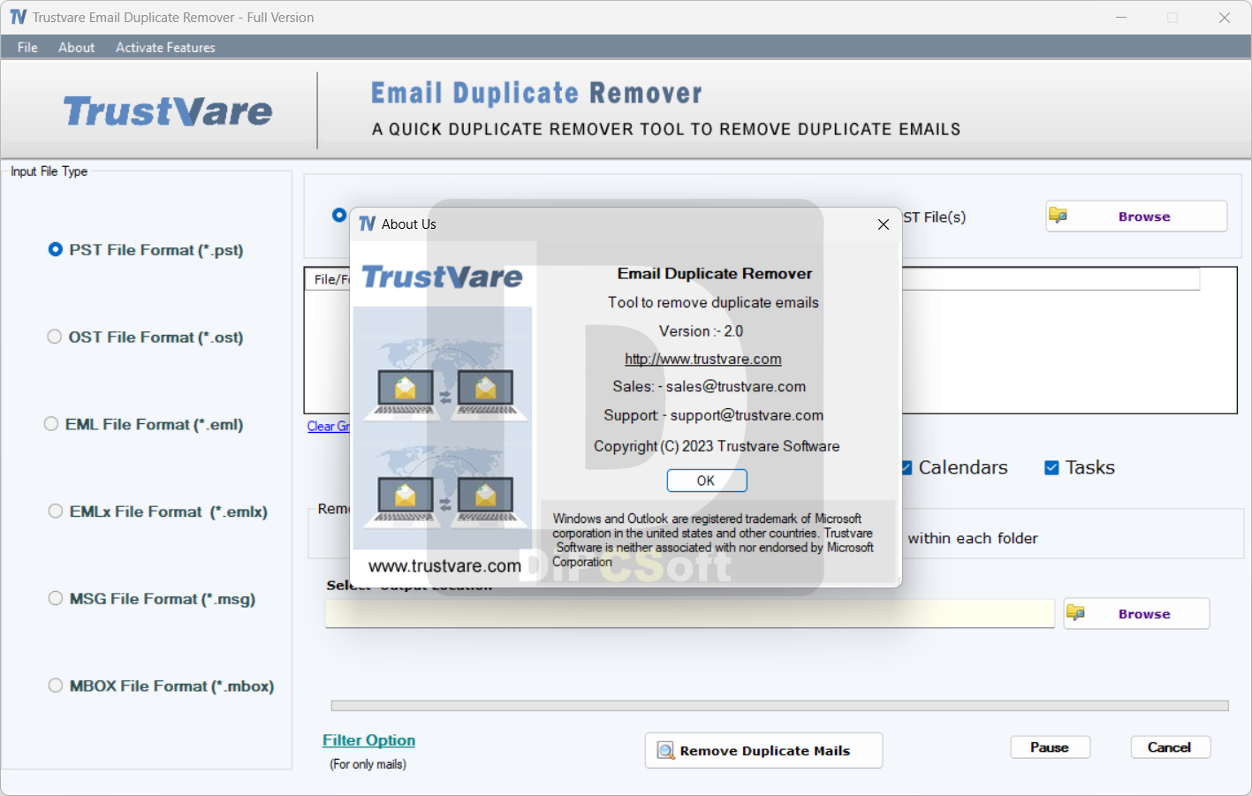This screenshot has height=796, width=1252.
Task: Click TrustVare logo in About Us dialog
Action: point(442,277)
